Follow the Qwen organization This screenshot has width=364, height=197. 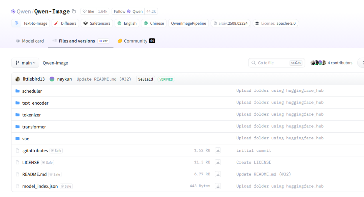[x=128, y=11]
